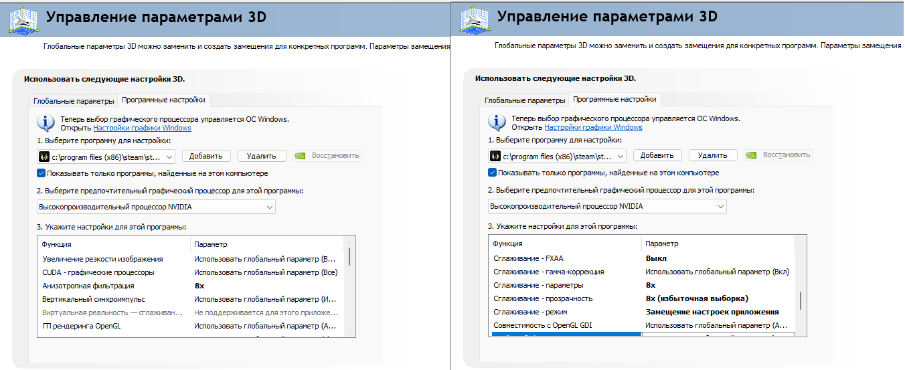
Task: Click NVIDIA logo on left window's Восстановить button
Action: (301, 155)
